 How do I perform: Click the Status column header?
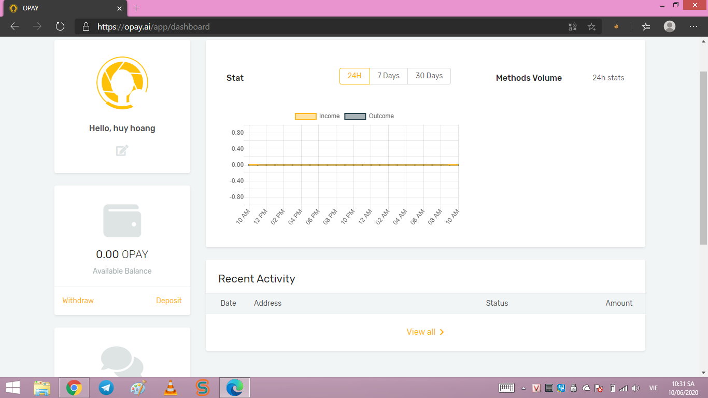click(x=497, y=303)
